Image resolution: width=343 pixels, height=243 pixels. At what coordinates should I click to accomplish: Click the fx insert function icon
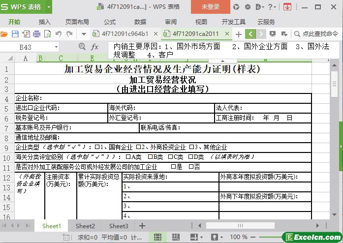click(94, 47)
